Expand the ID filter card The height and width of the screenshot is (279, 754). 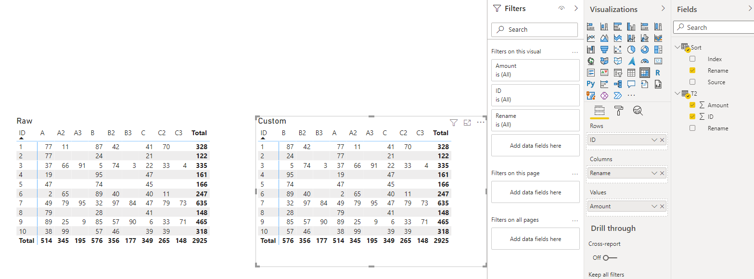pyautogui.click(x=536, y=95)
